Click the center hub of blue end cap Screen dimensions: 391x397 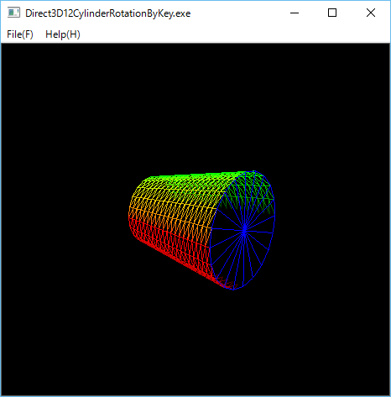point(244,231)
